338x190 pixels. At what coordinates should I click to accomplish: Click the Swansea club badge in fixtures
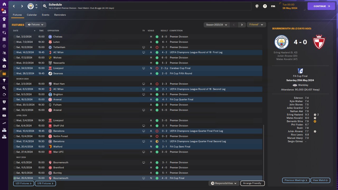point(50,73)
